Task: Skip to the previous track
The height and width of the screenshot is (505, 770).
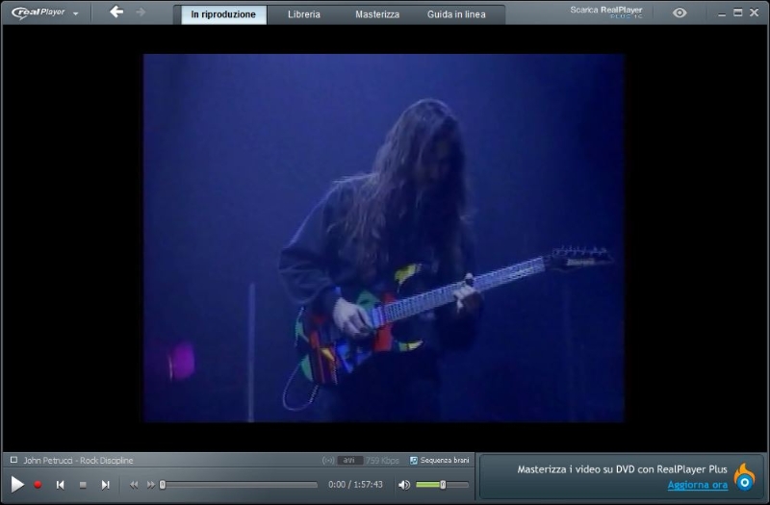Action: point(60,485)
